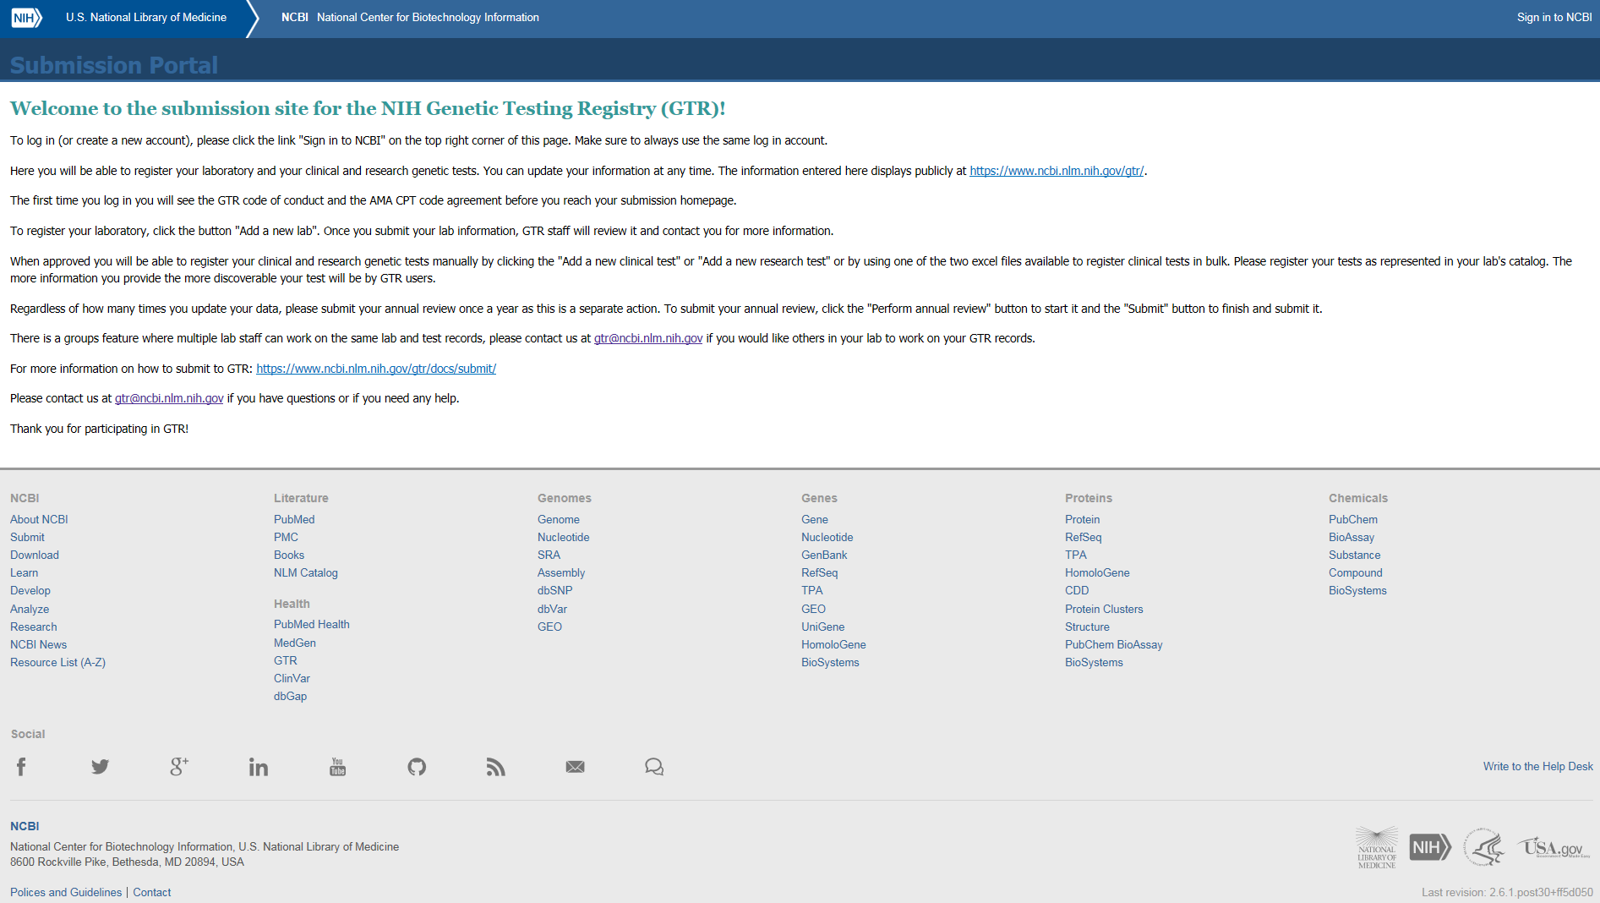Image resolution: width=1600 pixels, height=903 pixels.
Task: Click Sign in to NCBI
Action: (x=1554, y=17)
